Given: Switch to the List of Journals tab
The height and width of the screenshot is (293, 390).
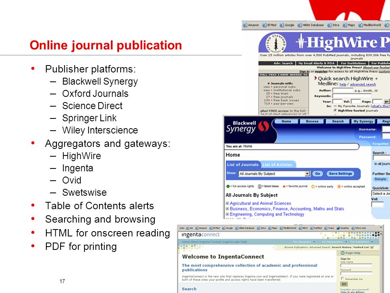Looking at the screenshot, I should pos(243,164).
